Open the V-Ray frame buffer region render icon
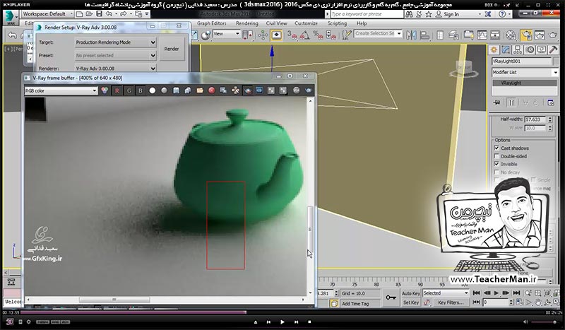 [x=247, y=90]
